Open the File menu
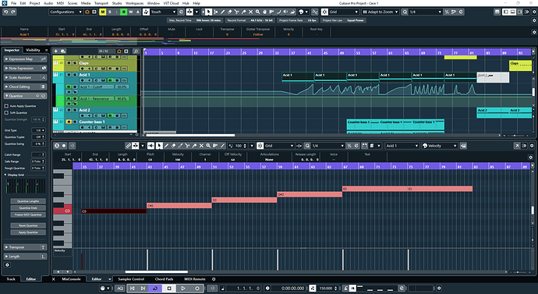Image resolution: width=538 pixels, height=294 pixels. 13,3
